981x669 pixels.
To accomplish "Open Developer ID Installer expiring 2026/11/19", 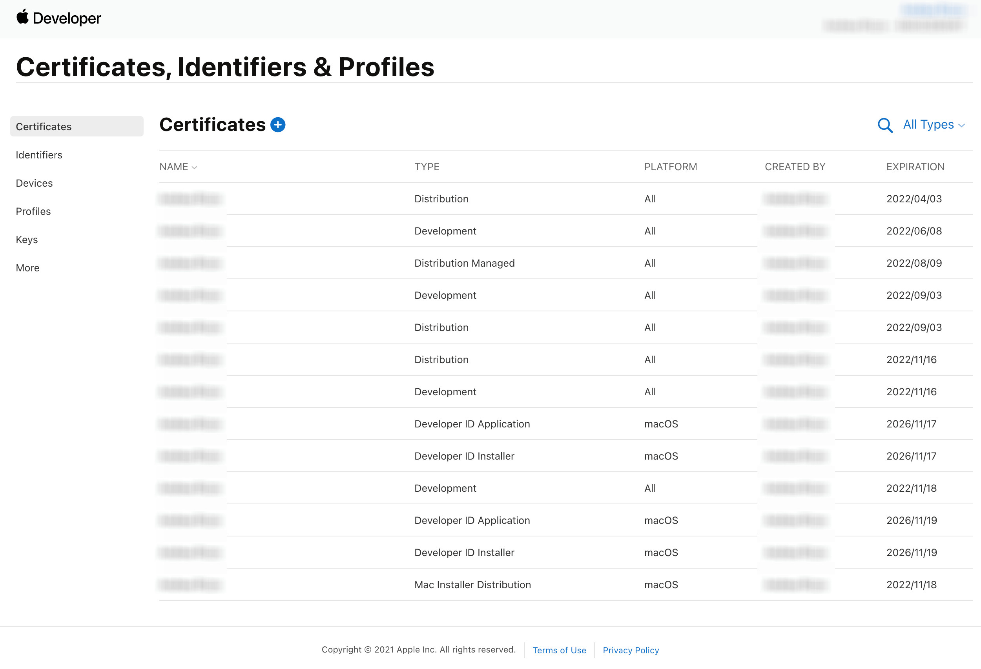I will click(x=464, y=553).
